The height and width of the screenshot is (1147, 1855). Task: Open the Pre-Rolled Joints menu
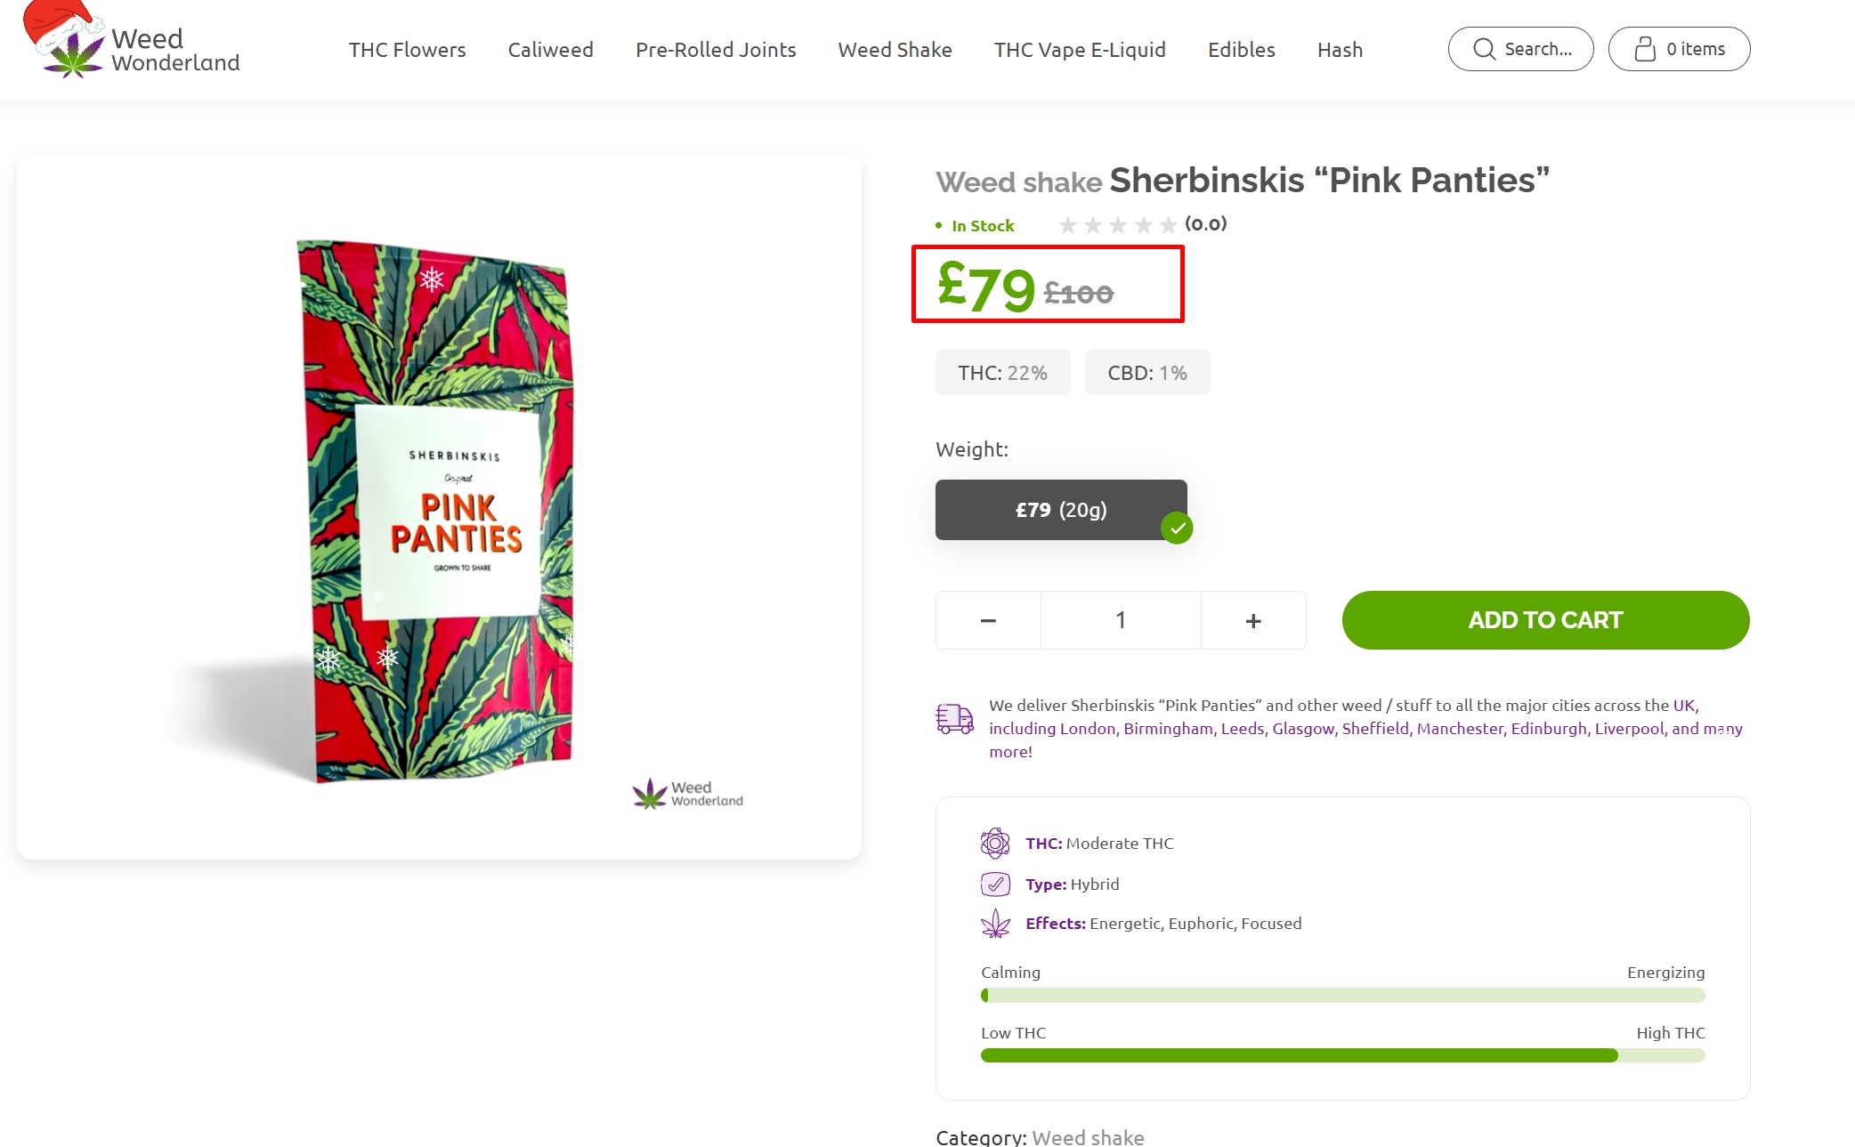coord(716,50)
